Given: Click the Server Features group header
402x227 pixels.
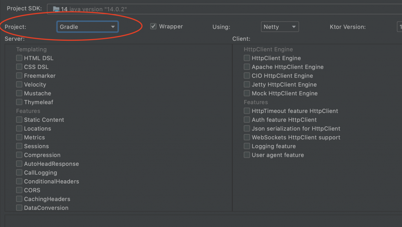Looking at the screenshot, I should (x=28, y=111).
